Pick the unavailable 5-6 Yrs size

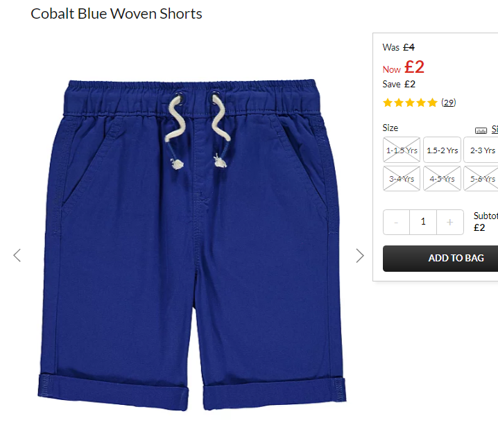(481, 178)
